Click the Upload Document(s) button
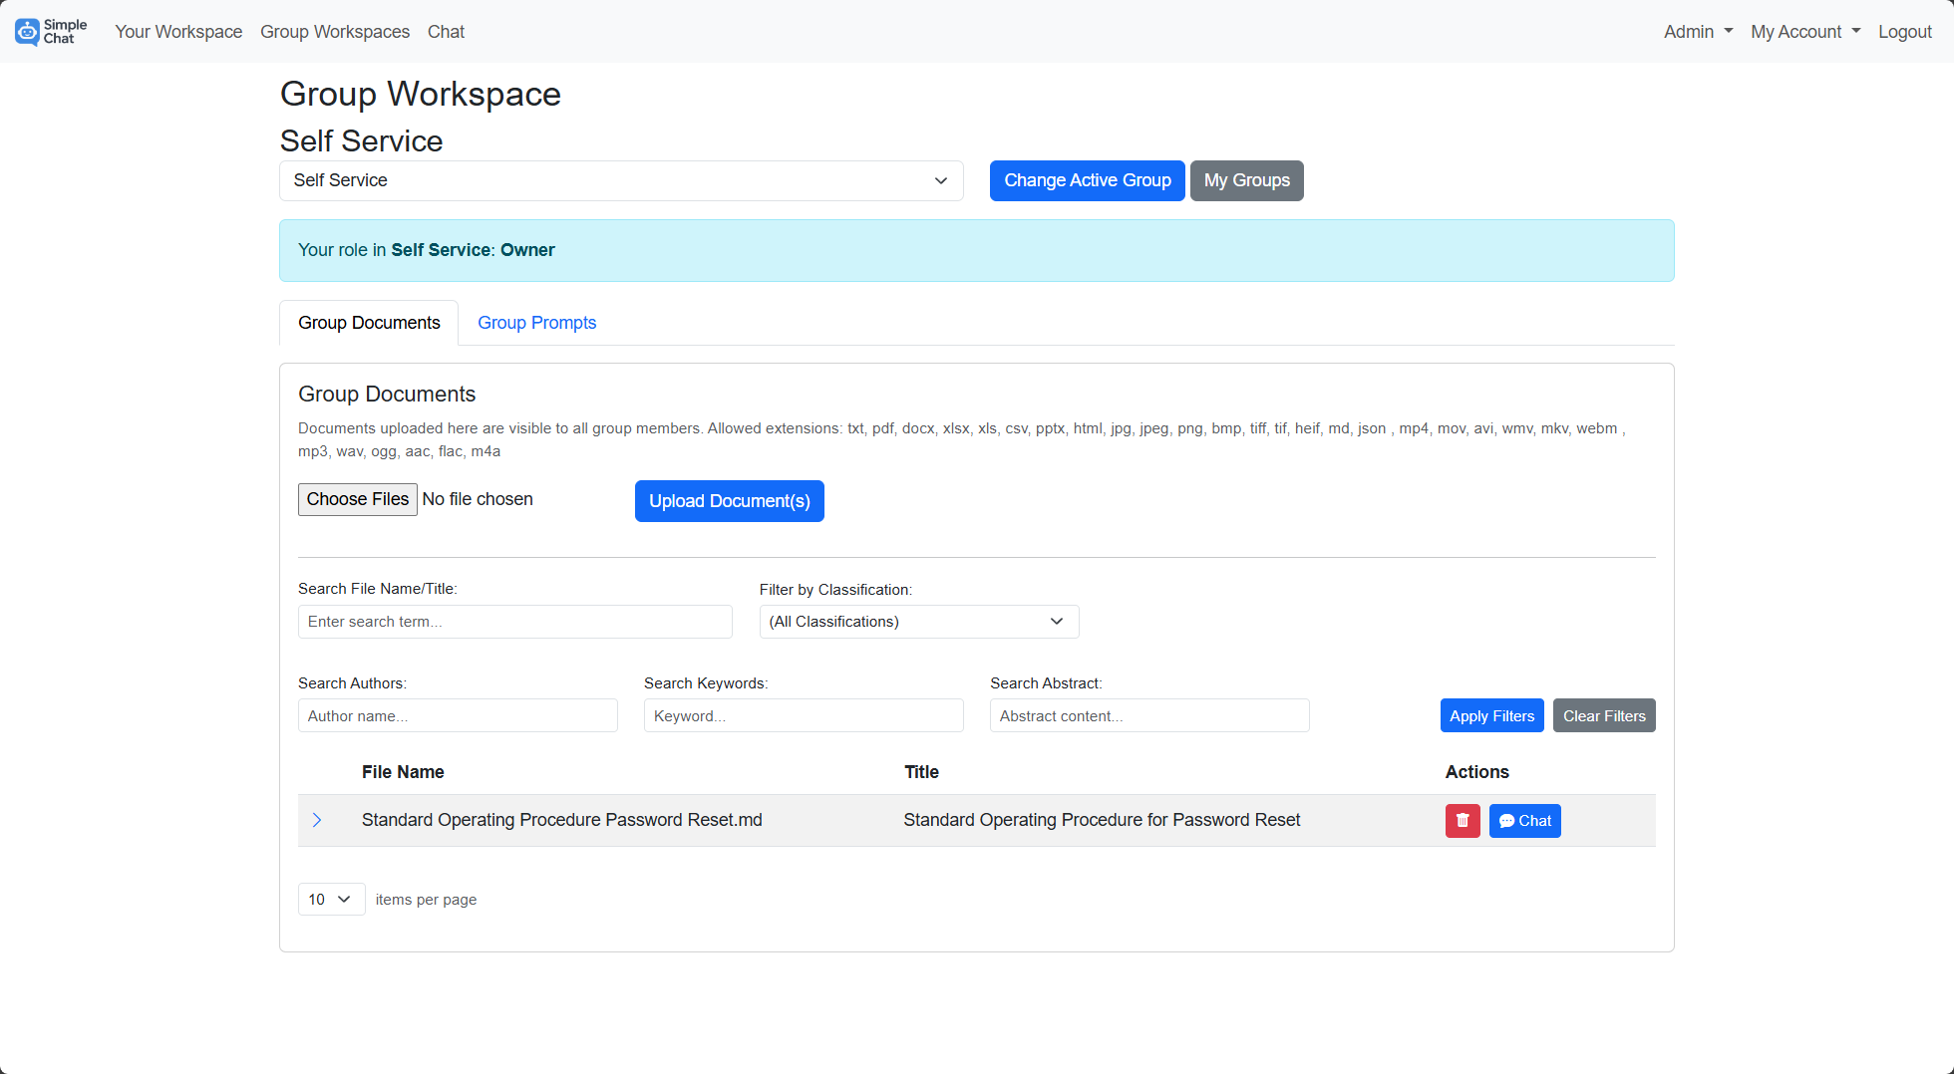Viewport: 1954px width, 1074px height. click(729, 500)
